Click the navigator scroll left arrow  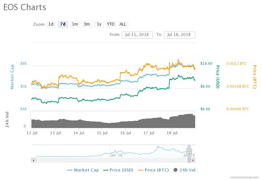(34, 160)
